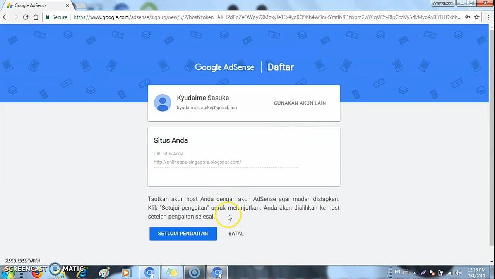Click the power plug tray icon
The height and width of the screenshot is (279, 495).
click(441, 273)
